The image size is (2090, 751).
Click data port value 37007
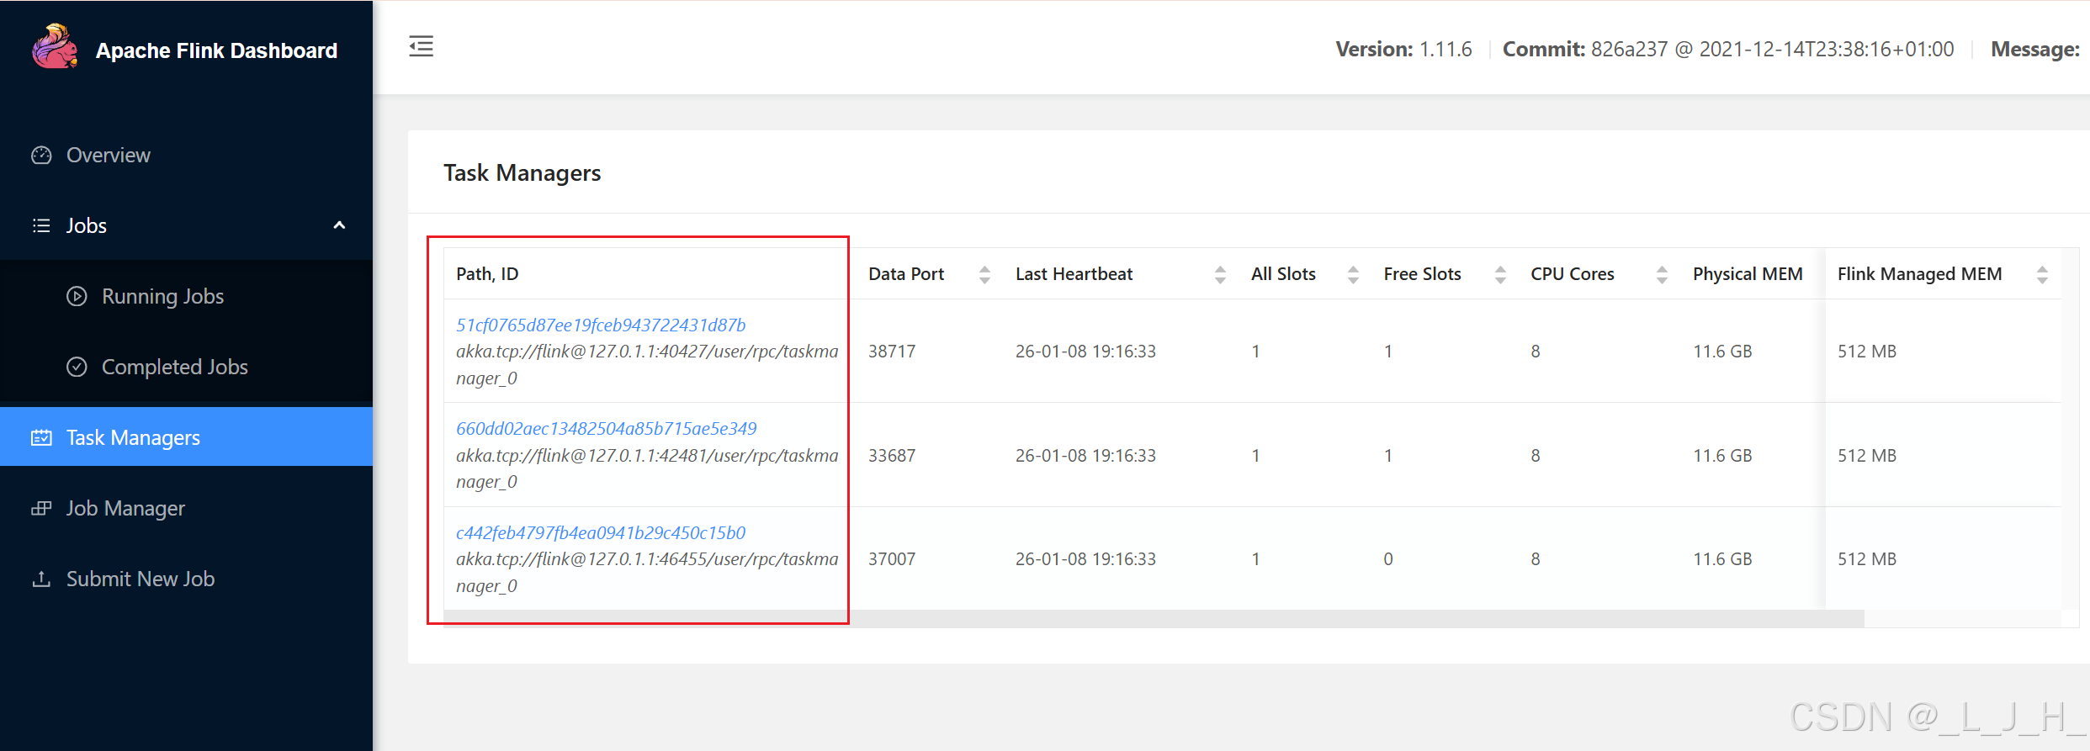pos(892,559)
